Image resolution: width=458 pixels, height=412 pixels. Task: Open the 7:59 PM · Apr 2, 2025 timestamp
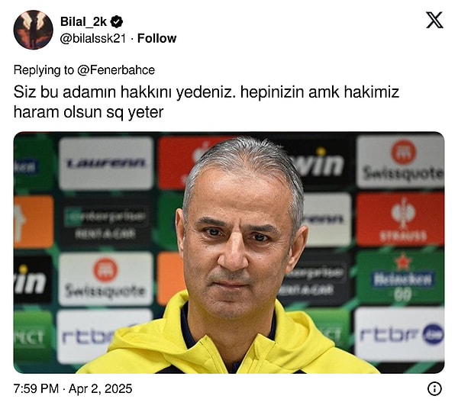coord(73,388)
